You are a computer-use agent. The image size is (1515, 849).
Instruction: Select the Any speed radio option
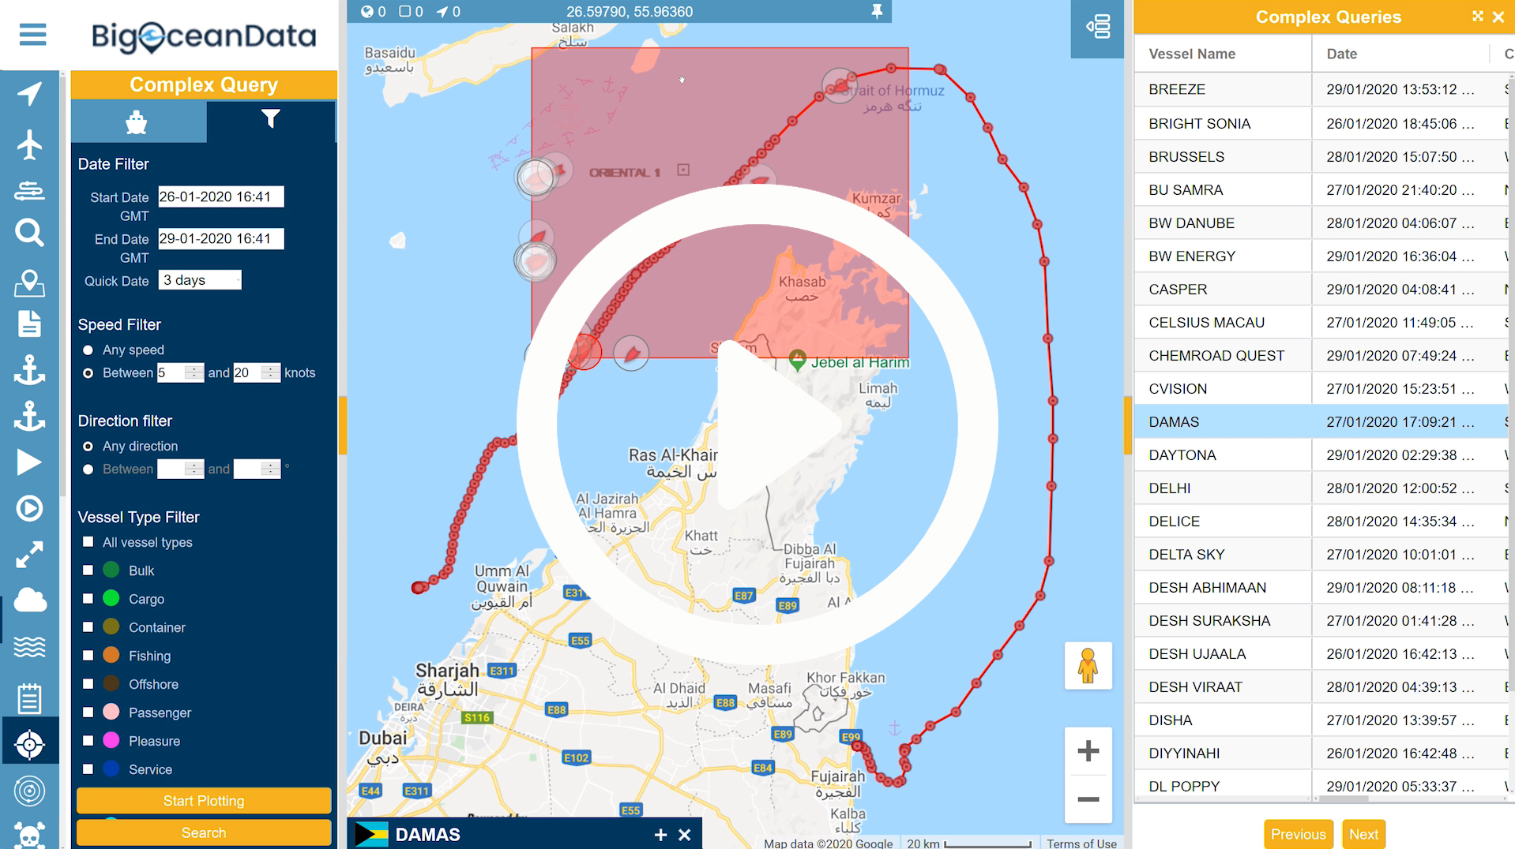[x=88, y=350]
